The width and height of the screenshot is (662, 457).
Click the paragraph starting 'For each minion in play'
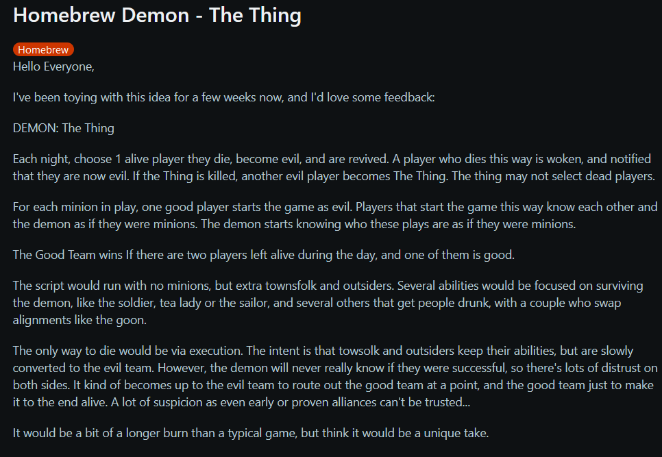335,215
